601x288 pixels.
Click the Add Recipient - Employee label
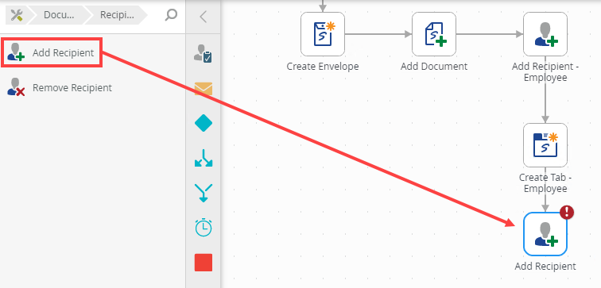click(545, 72)
